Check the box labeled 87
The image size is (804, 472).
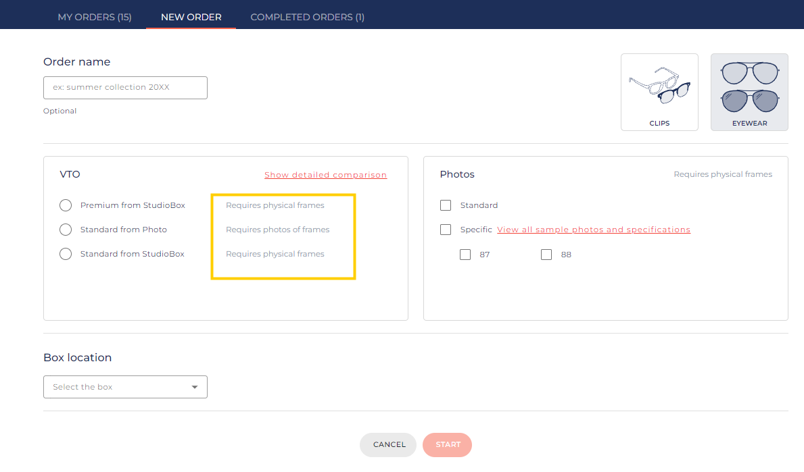[465, 255]
